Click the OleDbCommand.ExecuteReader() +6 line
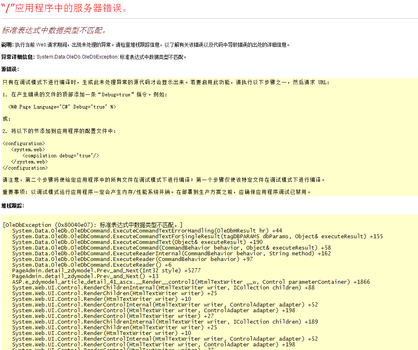This screenshot has width=418, height=350. pyautogui.click(x=91, y=265)
